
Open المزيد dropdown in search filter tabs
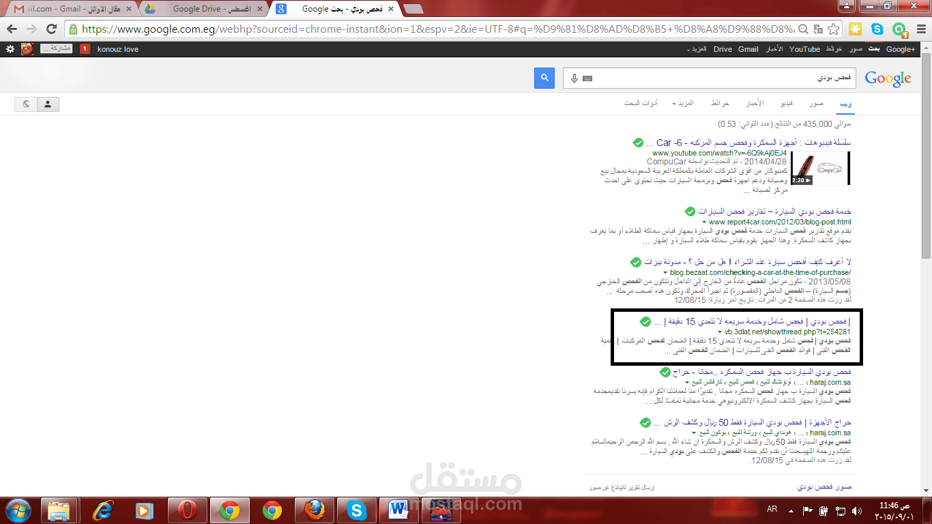(x=682, y=103)
